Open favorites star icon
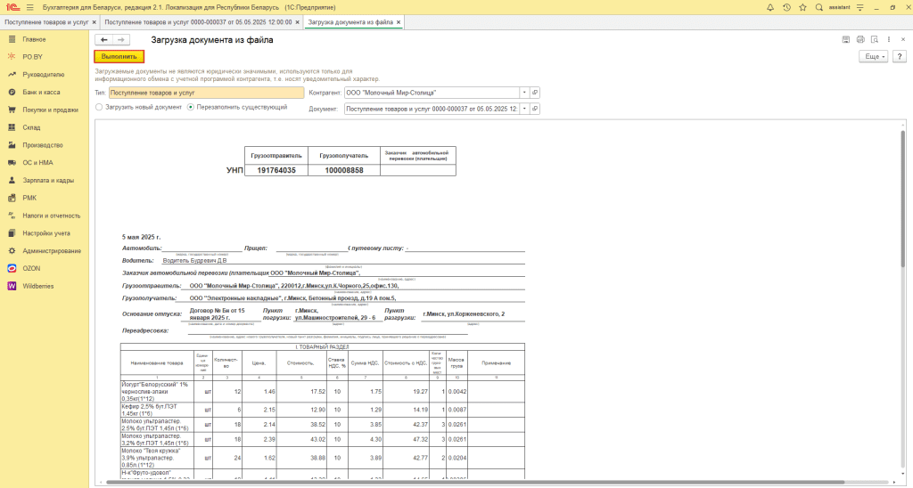Screen dimensions: 913x488 point(803,7)
